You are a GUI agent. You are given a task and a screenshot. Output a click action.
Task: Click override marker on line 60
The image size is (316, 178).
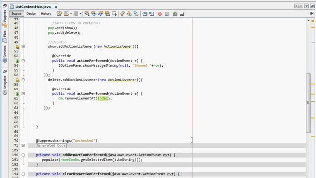click(17, 94)
